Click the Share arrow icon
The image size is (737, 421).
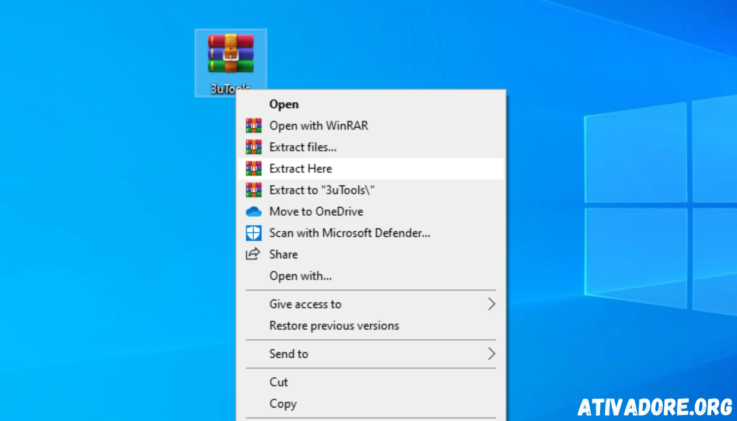(253, 254)
